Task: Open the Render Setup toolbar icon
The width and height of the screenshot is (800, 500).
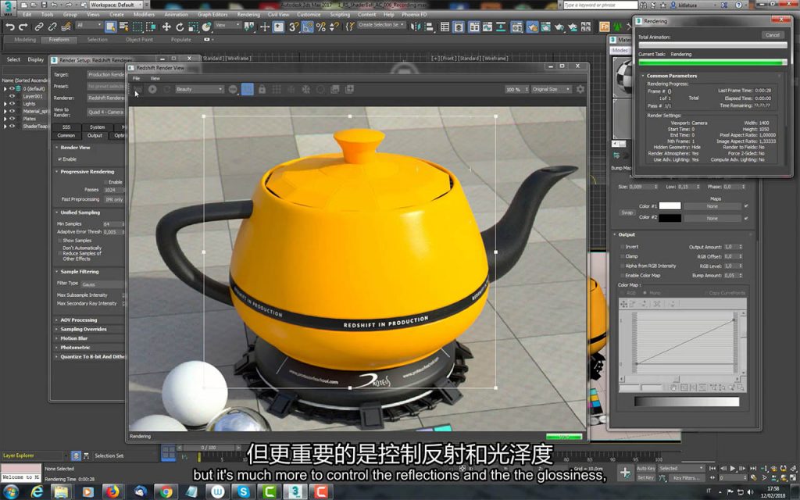Action: click(532, 27)
